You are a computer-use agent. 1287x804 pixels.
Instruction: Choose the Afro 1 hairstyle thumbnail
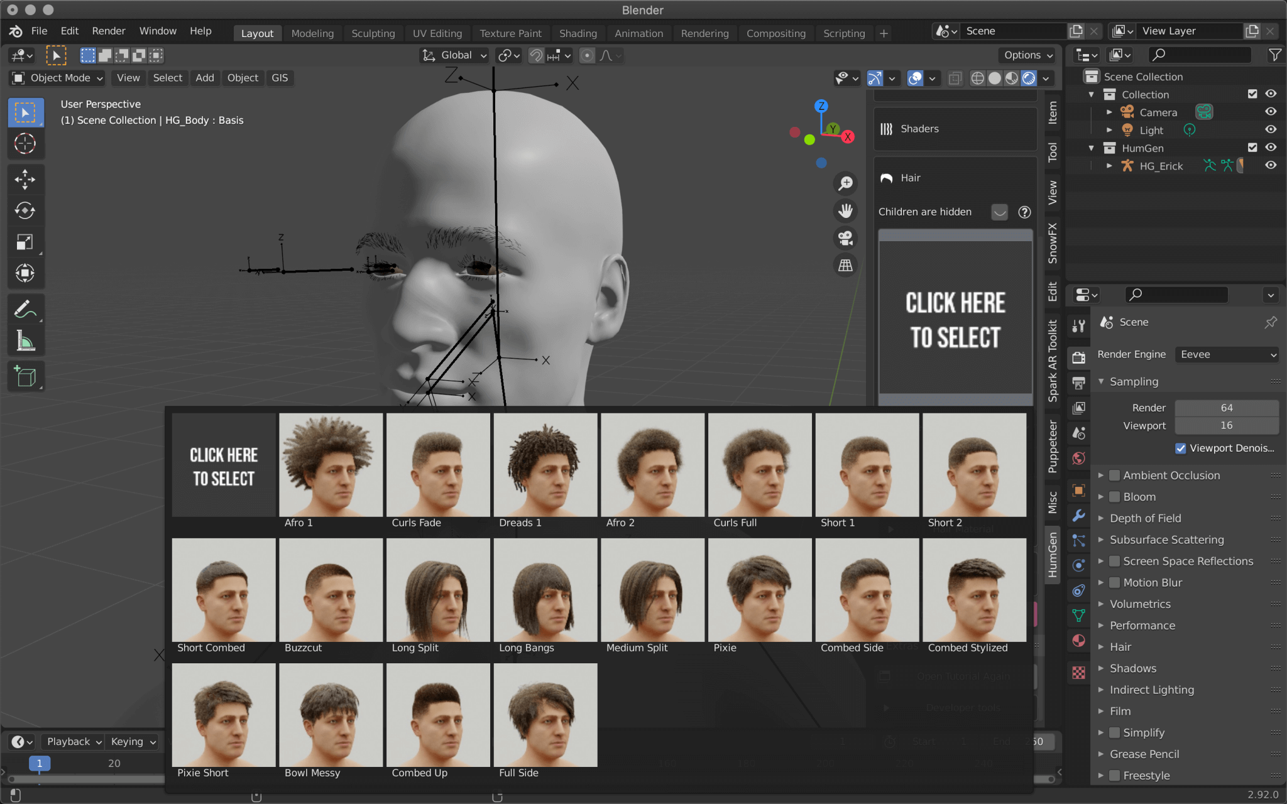point(331,465)
